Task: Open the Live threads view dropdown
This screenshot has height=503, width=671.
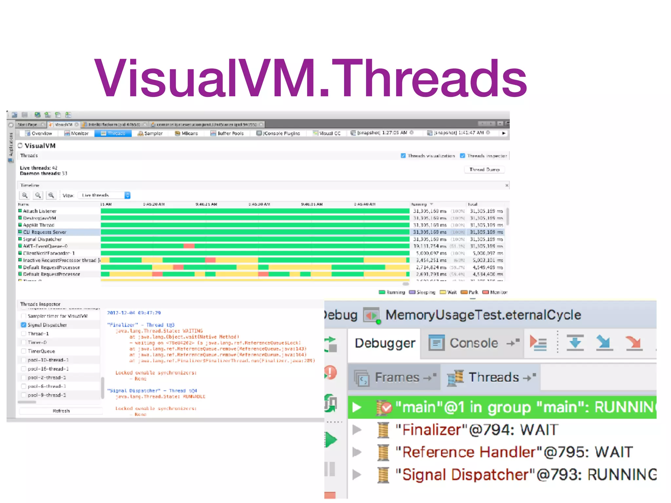Action: [127, 196]
